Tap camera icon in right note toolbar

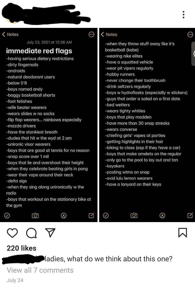[133, 216]
